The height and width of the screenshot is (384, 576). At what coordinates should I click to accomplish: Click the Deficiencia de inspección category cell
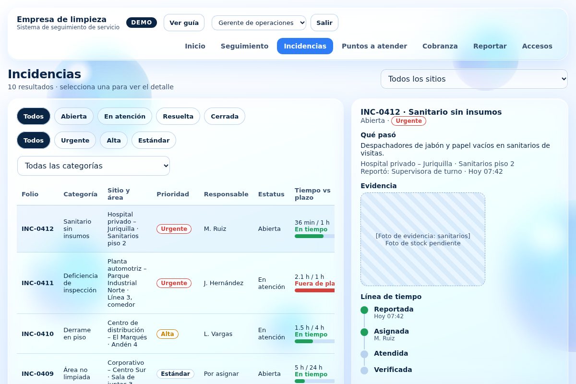pos(81,283)
